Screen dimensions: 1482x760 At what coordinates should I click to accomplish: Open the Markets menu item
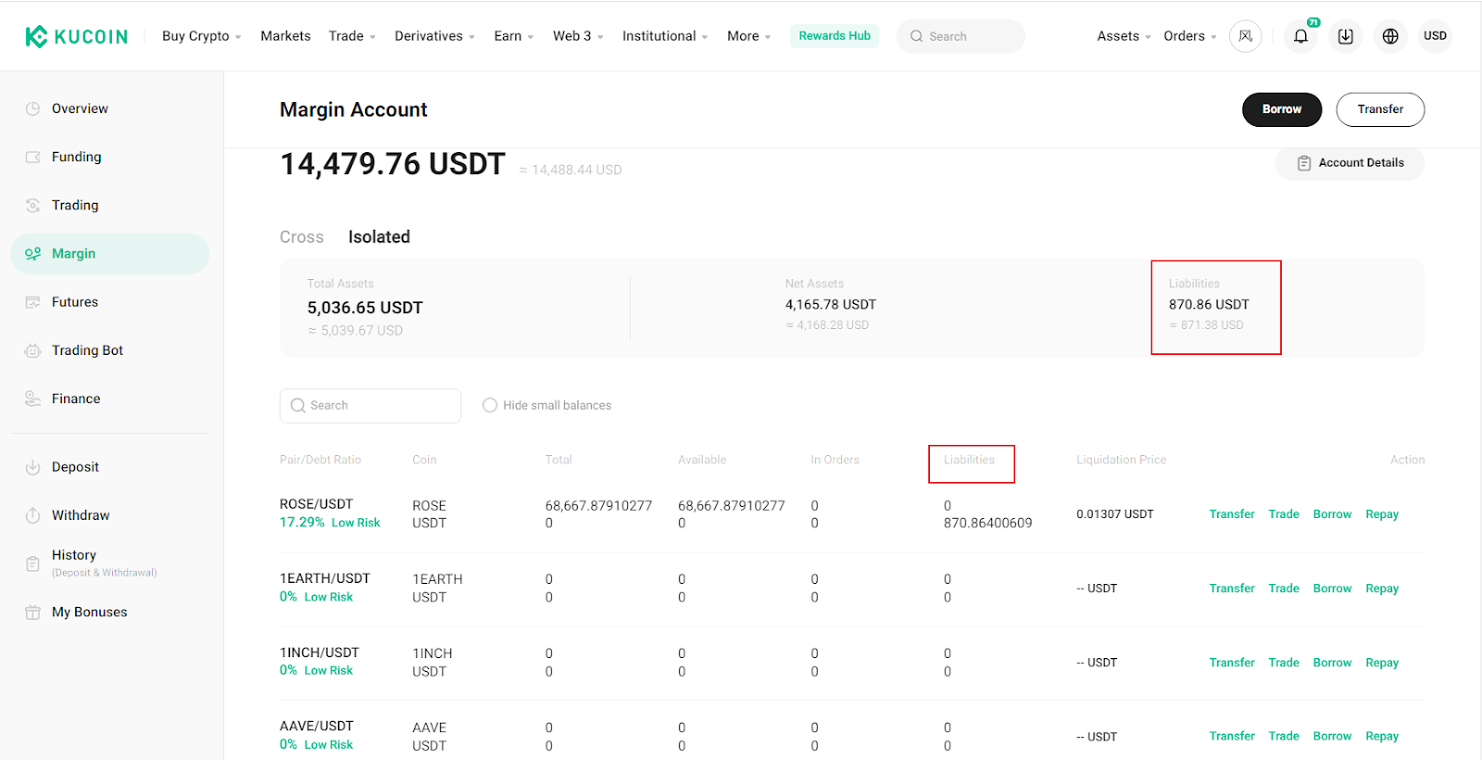tap(285, 36)
